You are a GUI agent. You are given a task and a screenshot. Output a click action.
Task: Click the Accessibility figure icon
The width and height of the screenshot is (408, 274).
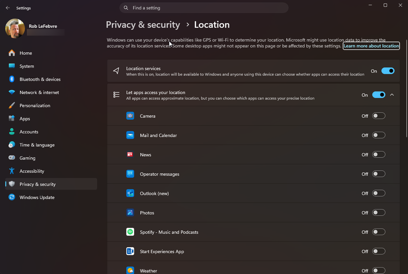pos(12,171)
